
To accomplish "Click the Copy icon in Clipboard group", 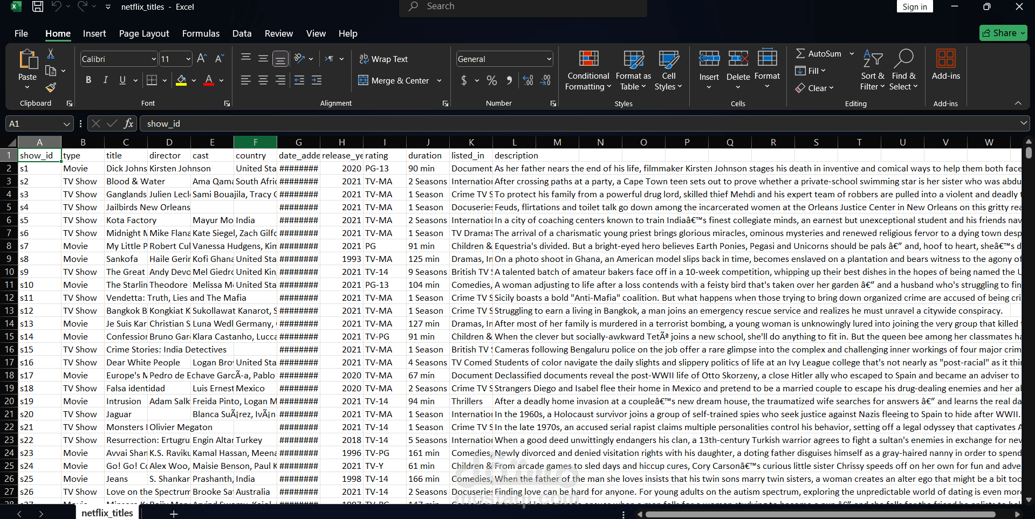I will pyautogui.click(x=51, y=71).
